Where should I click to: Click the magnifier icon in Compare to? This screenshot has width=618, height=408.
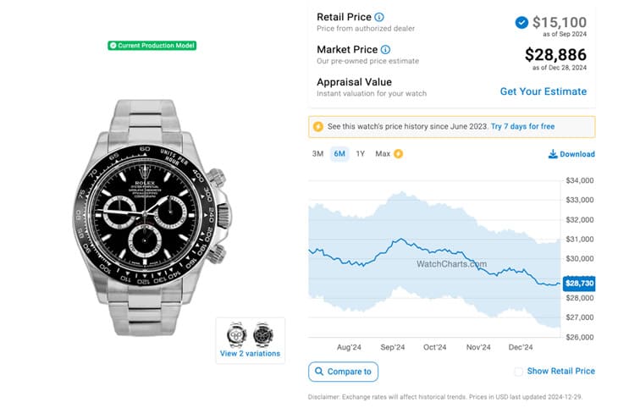click(319, 372)
